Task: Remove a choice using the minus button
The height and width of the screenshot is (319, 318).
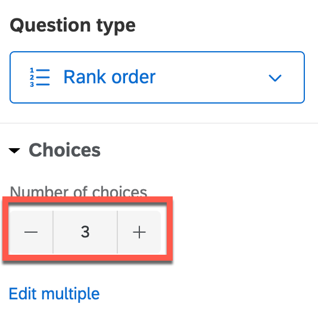Action: tap(31, 232)
